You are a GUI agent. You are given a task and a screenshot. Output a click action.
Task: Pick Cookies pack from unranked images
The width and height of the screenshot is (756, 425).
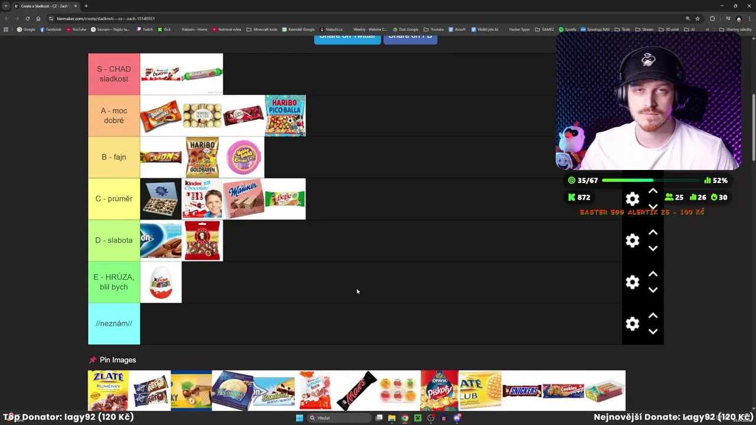pos(563,391)
